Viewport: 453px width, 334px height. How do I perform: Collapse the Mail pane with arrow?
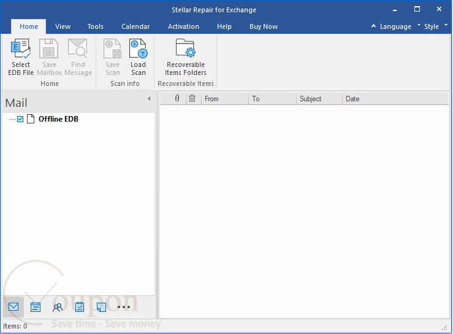(149, 99)
